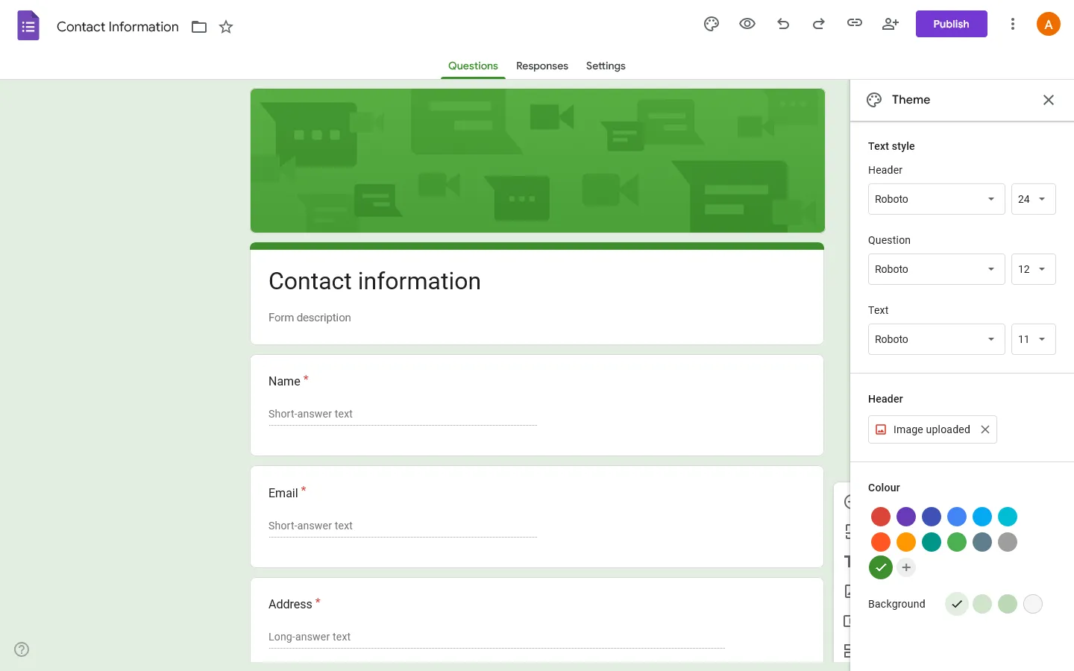Open the Settings tab
Viewport: 1074px width, 671px height.
(605, 66)
